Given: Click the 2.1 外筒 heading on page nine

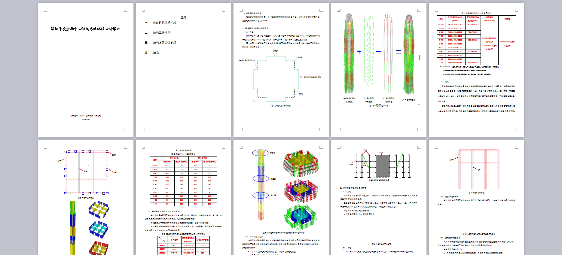Looking at the screenshot, I should click(x=347, y=192).
